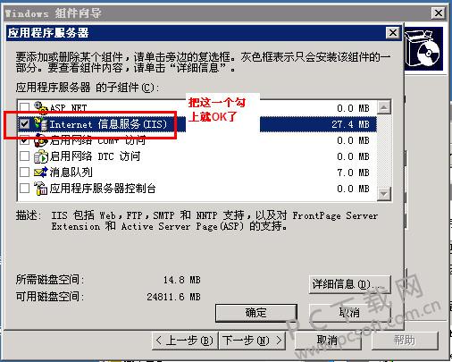Close the 应用程序服务器 dialog
This screenshot has height=362, width=452.
tap(393, 32)
